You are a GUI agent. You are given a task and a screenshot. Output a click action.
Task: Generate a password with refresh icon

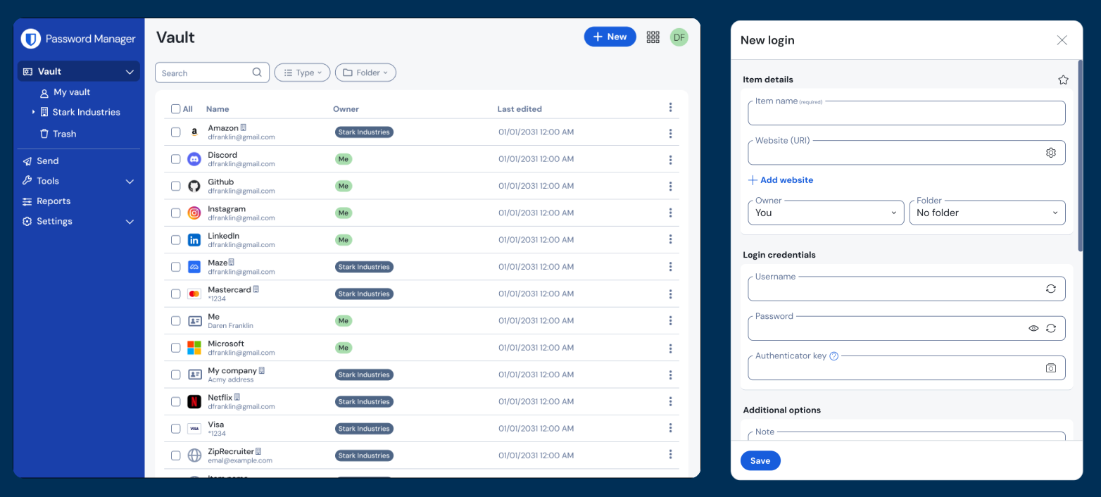1051,328
